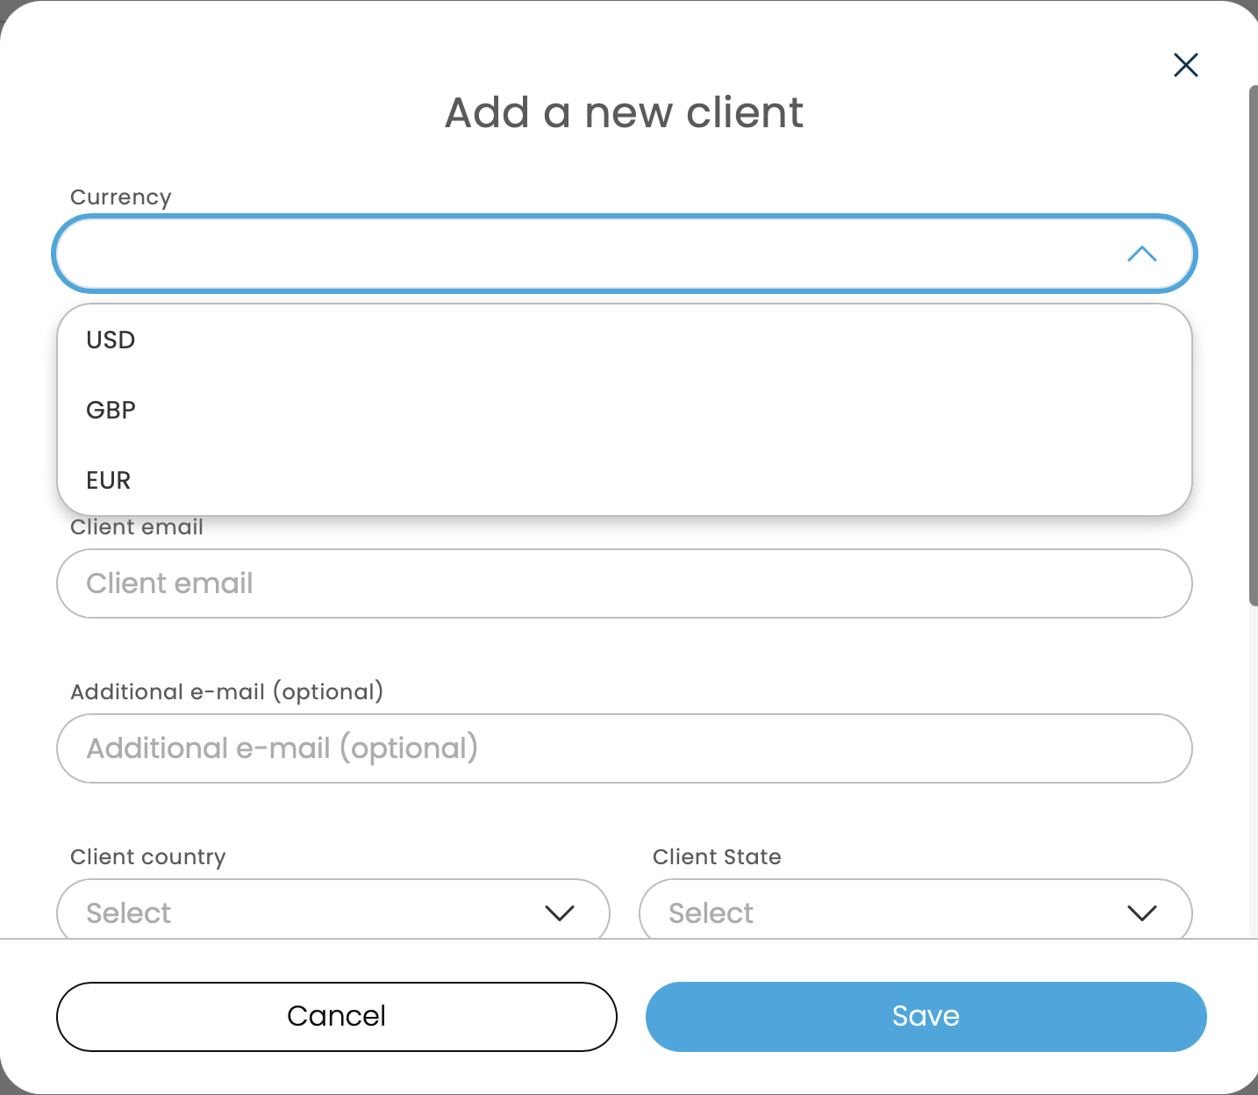Click the Additional e-mail (optional) field
The height and width of the screenshot is (1095, 1258).
(624, 748)
